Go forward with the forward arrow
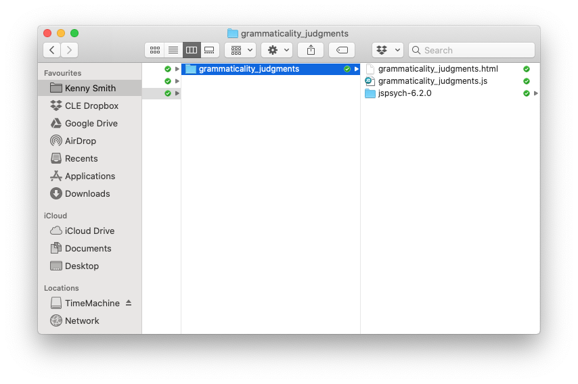The width and height of the screenshot is (578, 384). (69, 50)
